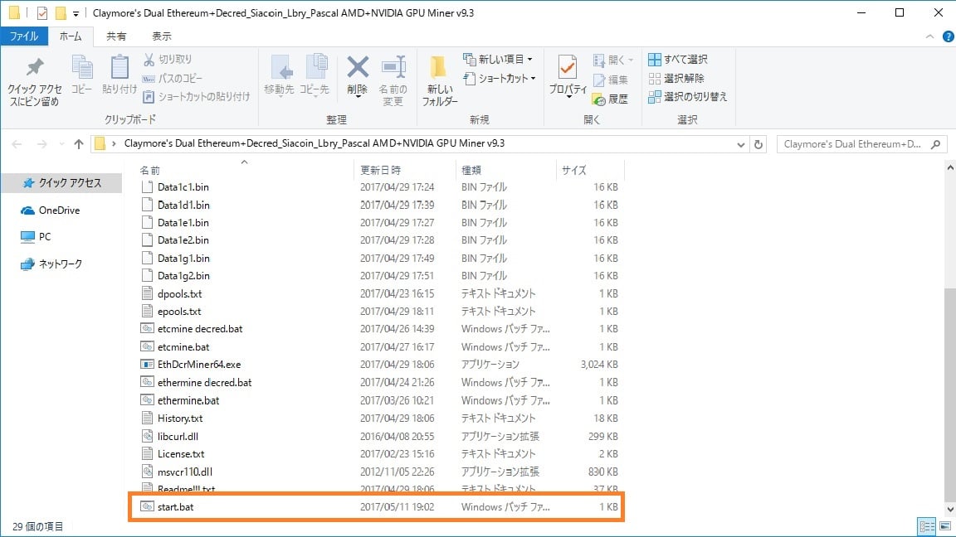Create a New Folder from ribbon
The width and height of the screenshot is (956, 537).
[440, 81]
